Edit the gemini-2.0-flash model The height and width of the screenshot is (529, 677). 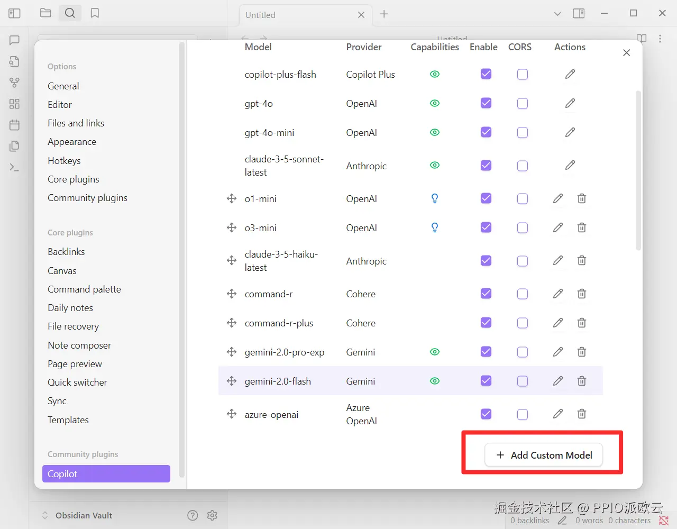pos(558,381)
